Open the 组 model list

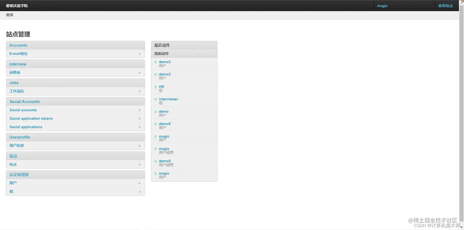click(x=11, y=191)
